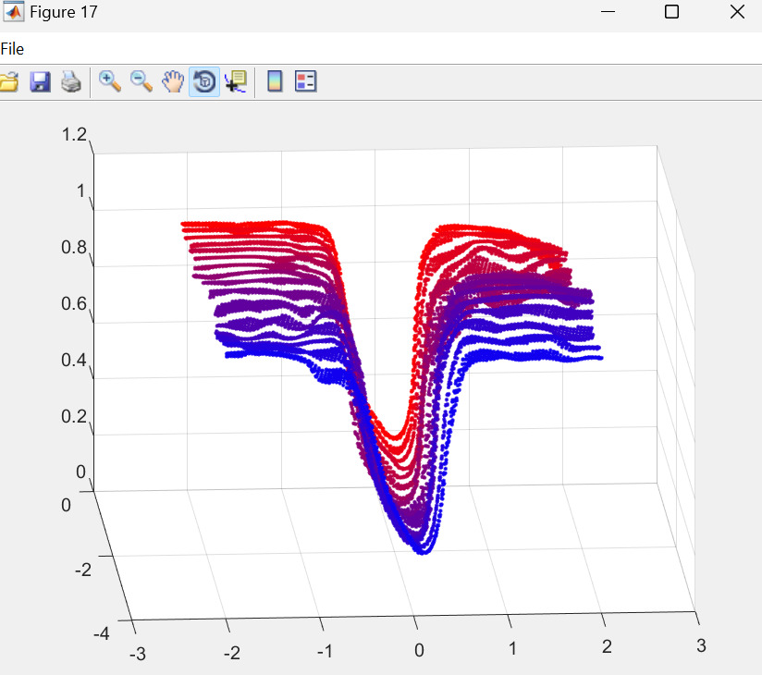Screen dimensions: 762x675
Task: Click the 3 tick label on horizontal axis
Action: coord(701,644)
